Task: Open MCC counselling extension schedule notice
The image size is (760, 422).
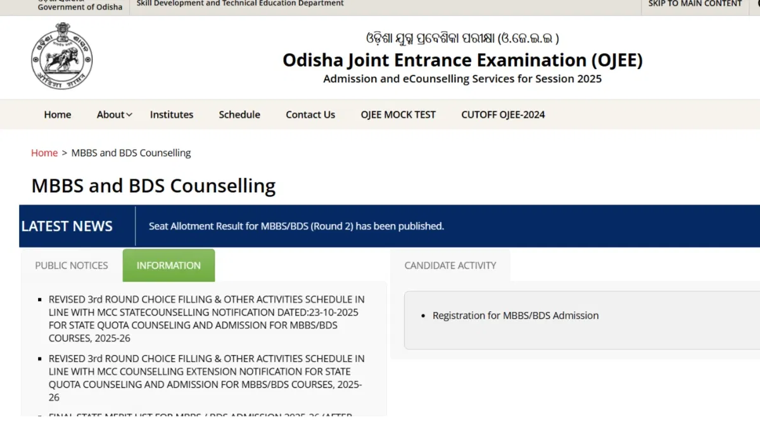Action: pos(206,378)
